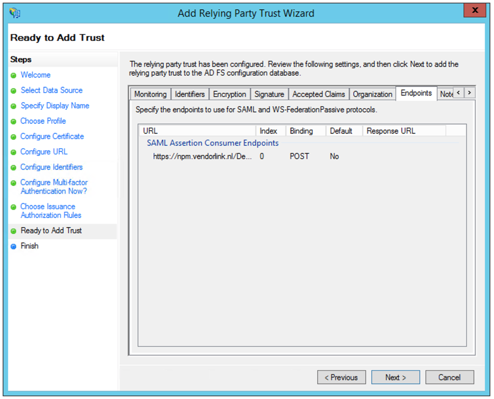
Task: Open the Specify Display Name step
Action: tap(55, 106)
